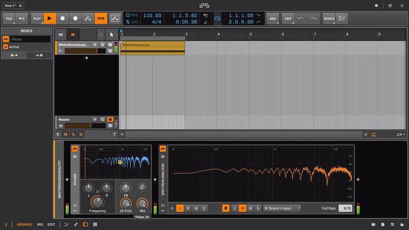Toggle the orange B button

226,208
